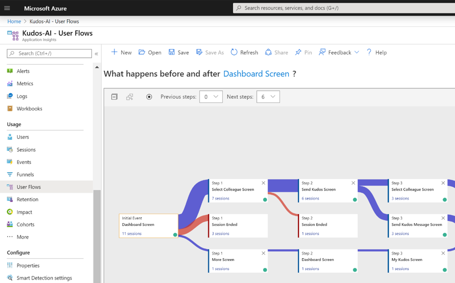Close Step 3 Send Kudos Message Screen node
Viewport: 455px width, 283px height.
click(443, 218)
